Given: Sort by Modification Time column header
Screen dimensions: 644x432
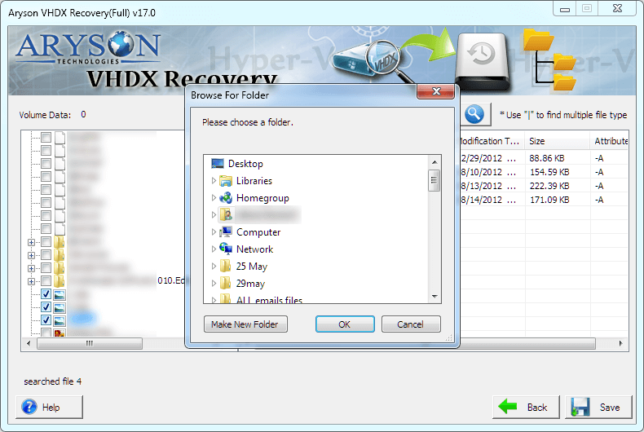Looking at the screenshot, I should coord(492,141).
